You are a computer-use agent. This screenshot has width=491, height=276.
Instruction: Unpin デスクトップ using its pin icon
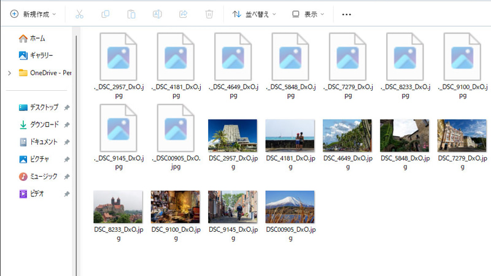click(67, 107)
